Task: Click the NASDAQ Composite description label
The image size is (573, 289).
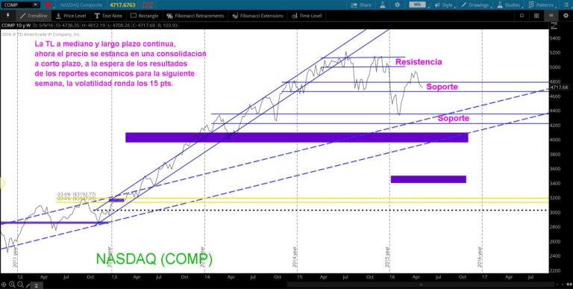Action: [x=81, y=4]
